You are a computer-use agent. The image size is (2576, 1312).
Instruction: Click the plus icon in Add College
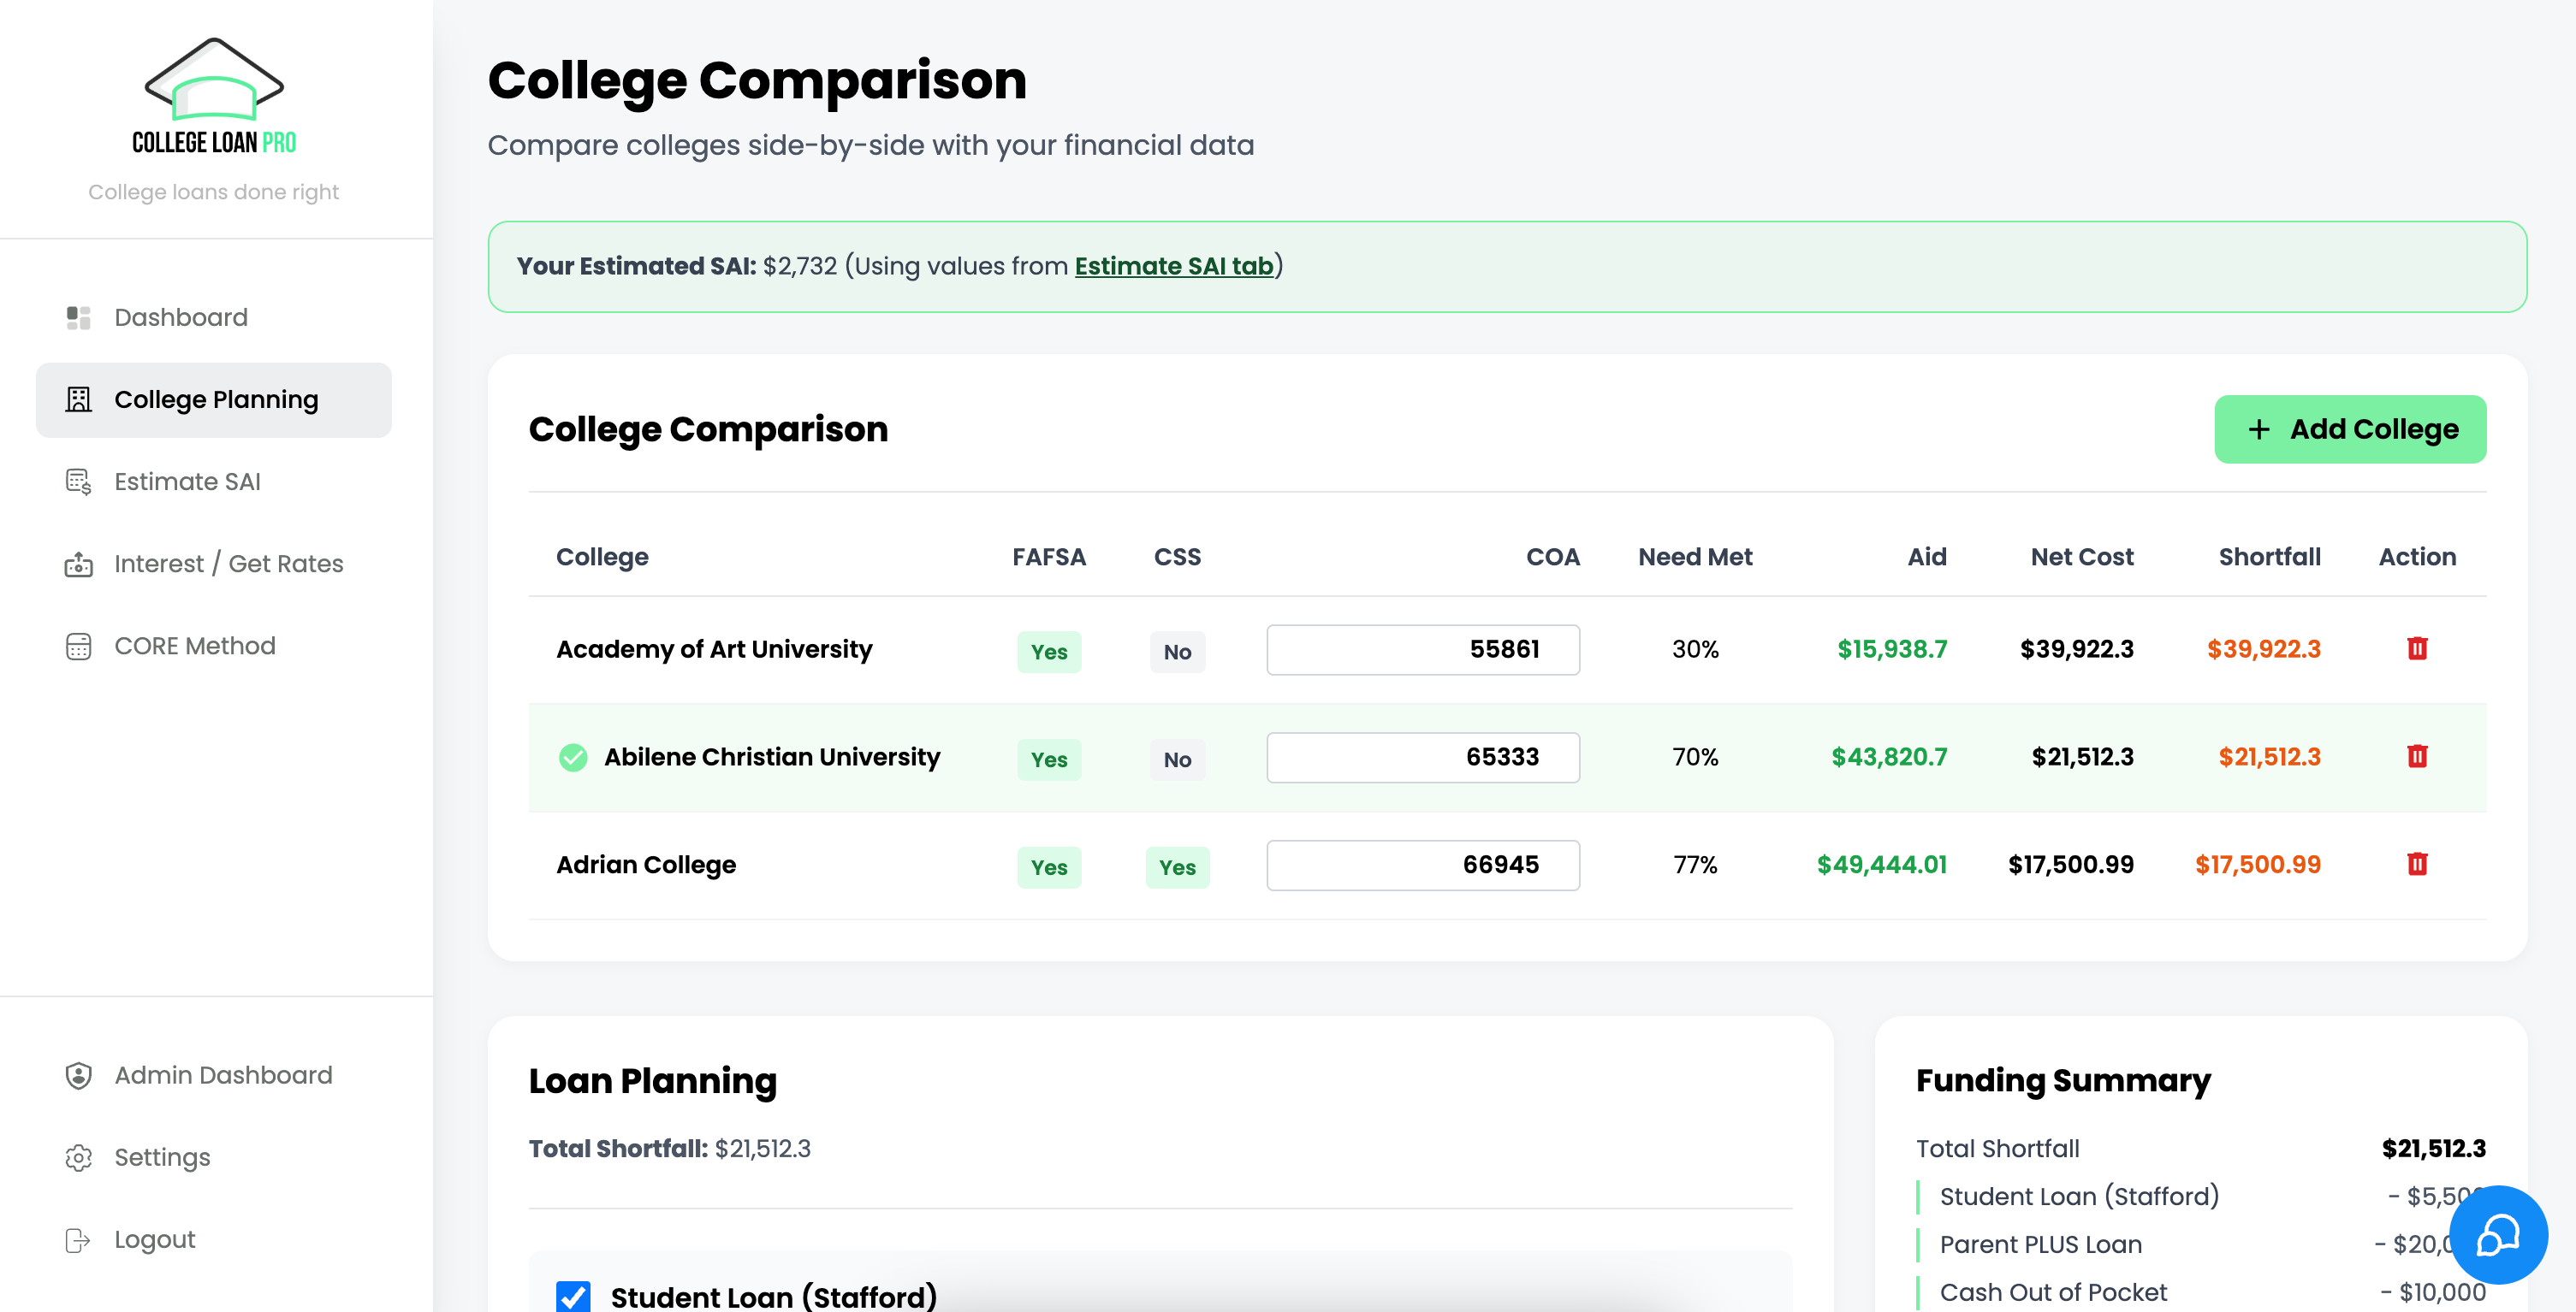(2259, 429)
